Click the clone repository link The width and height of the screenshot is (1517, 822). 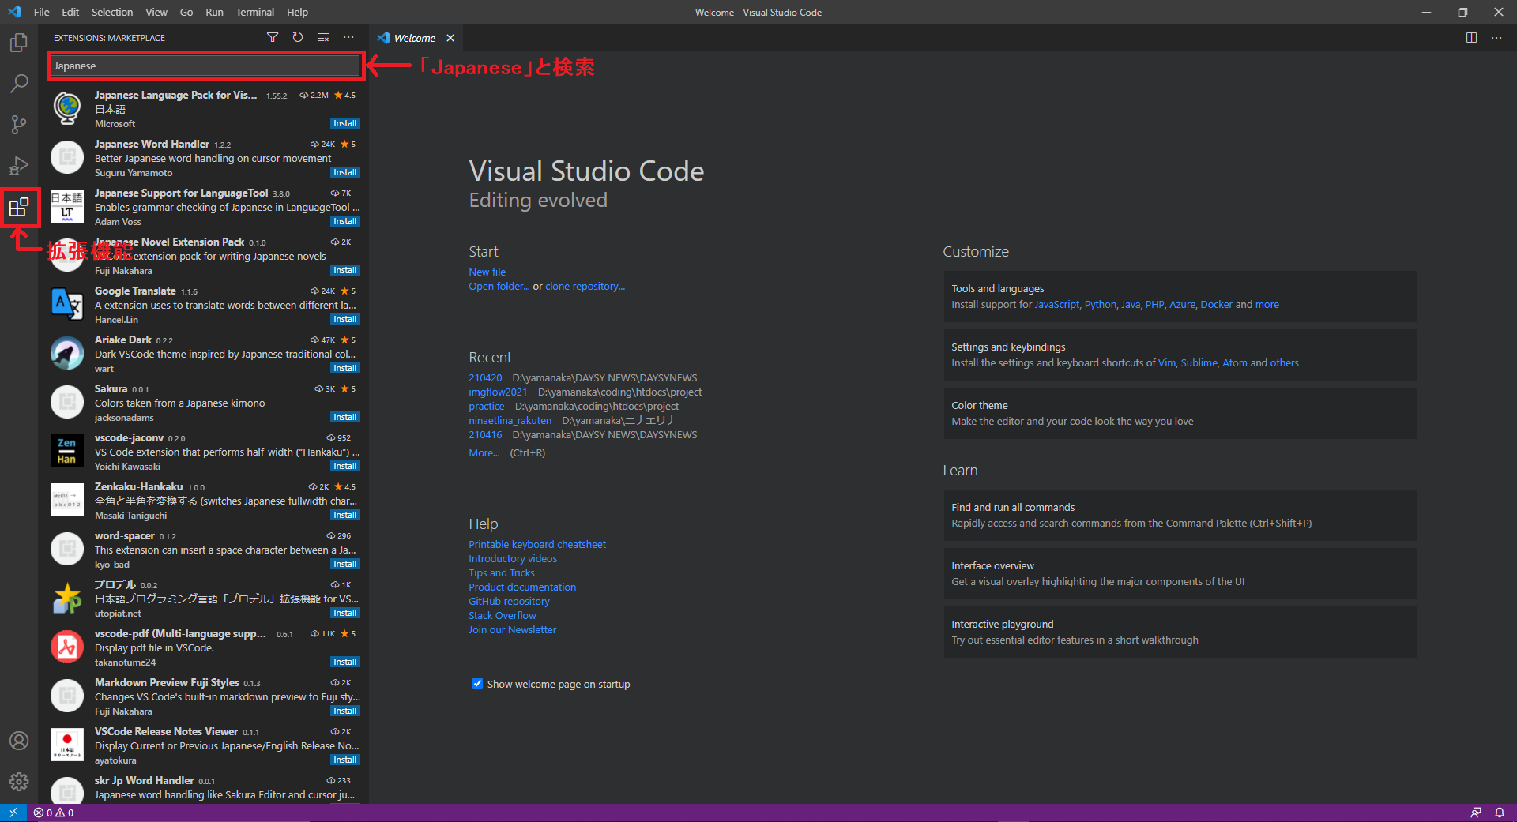[x=585, y=286]
